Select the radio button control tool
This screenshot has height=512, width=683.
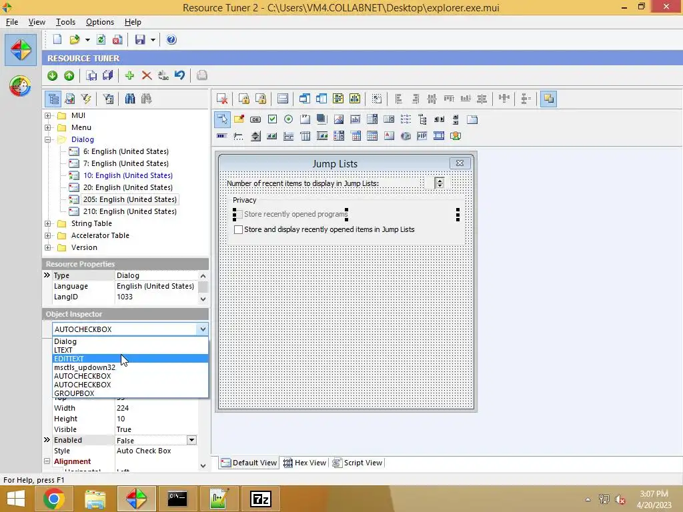tap(288, 119)
